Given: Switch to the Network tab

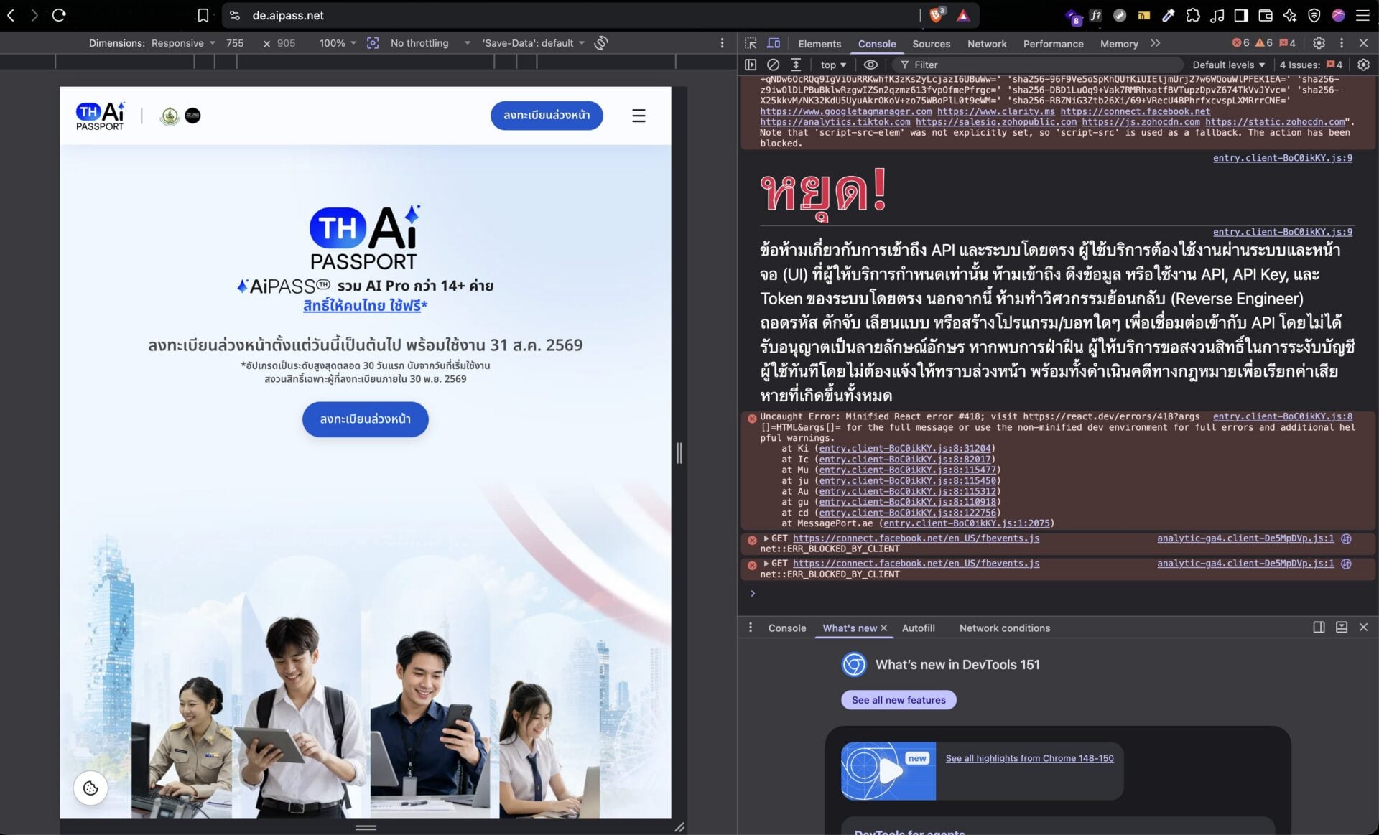Looking at the screenshot, I should [x=987, y=44].
